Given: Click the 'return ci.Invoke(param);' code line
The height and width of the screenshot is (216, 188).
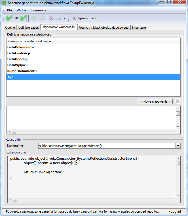Looking at the screenshot, I should [44, 172].
